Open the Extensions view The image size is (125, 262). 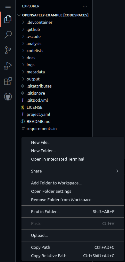tap(8, 81)
